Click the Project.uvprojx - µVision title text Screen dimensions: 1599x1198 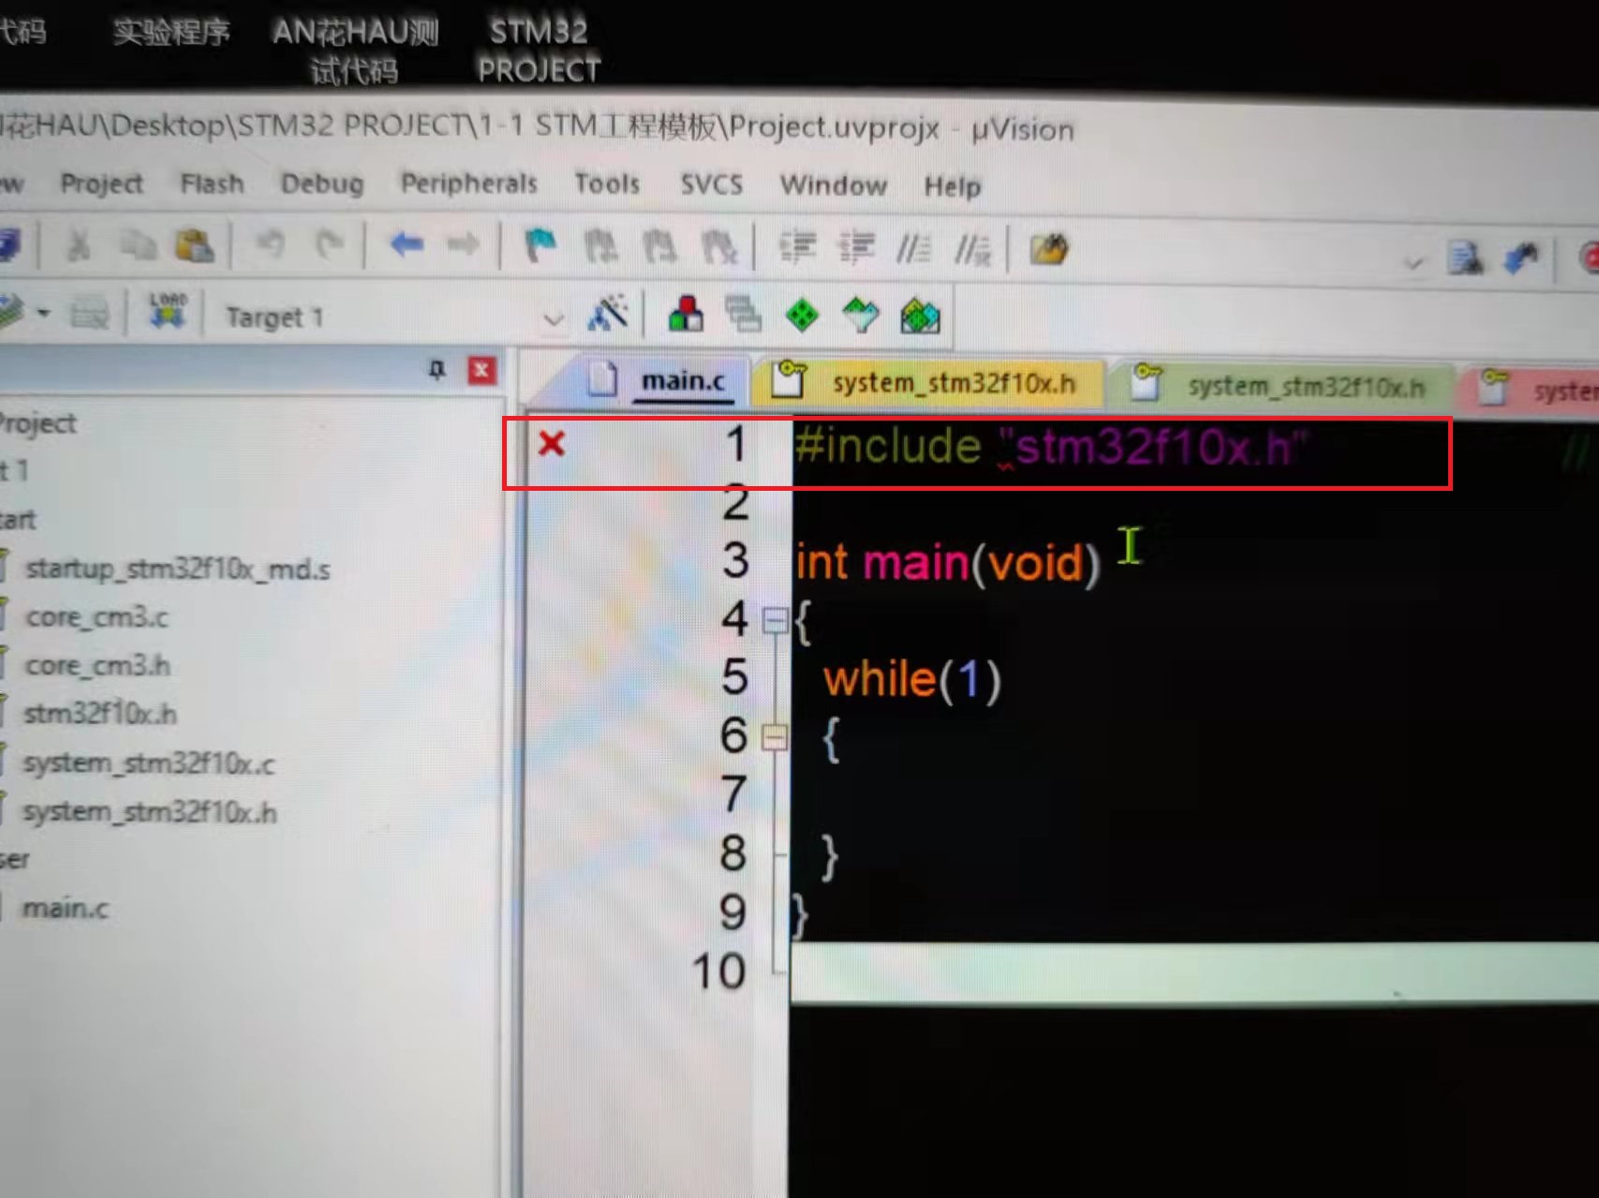901,127
